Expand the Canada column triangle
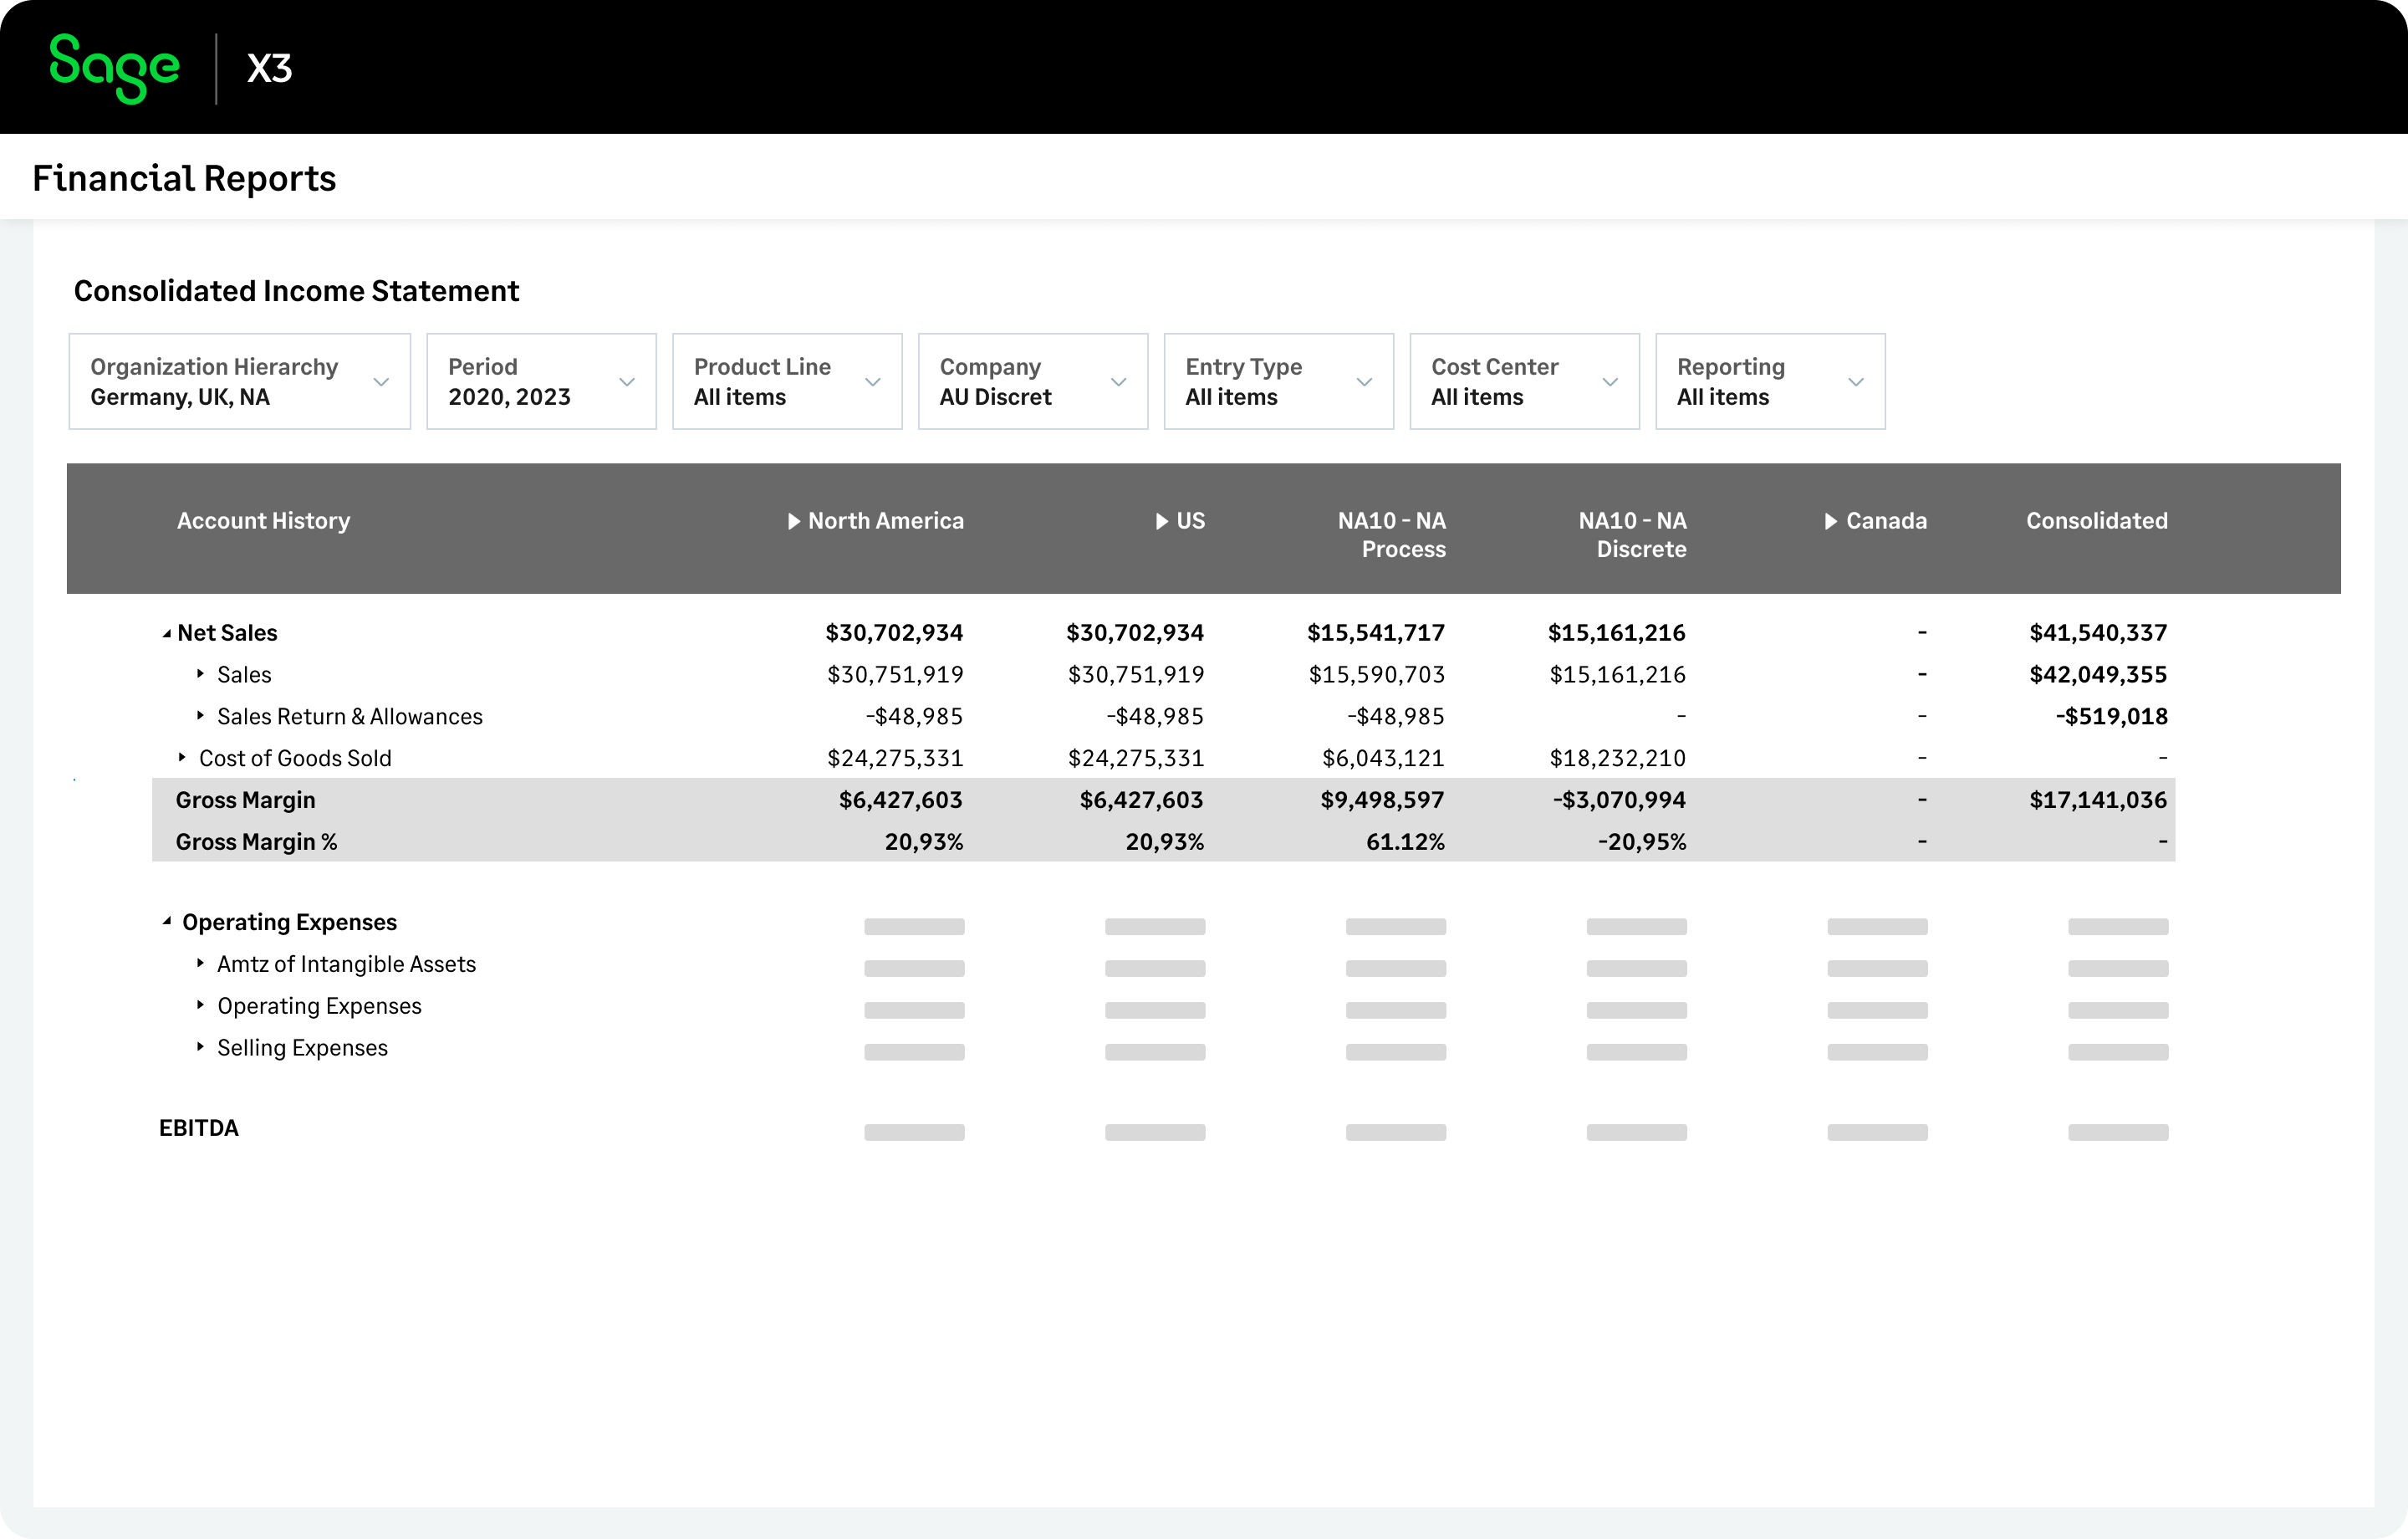Image resolution: width=2408 pixels, height=1539 pixels. click(x=1831, y=521)
